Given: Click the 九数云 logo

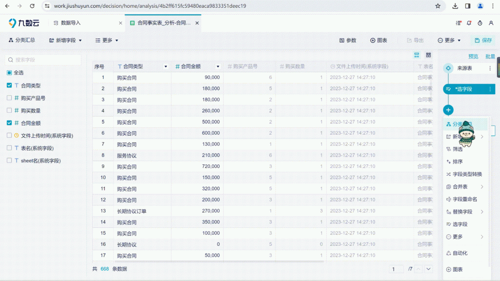Looking at the screenshot, I should coord(23,23).
